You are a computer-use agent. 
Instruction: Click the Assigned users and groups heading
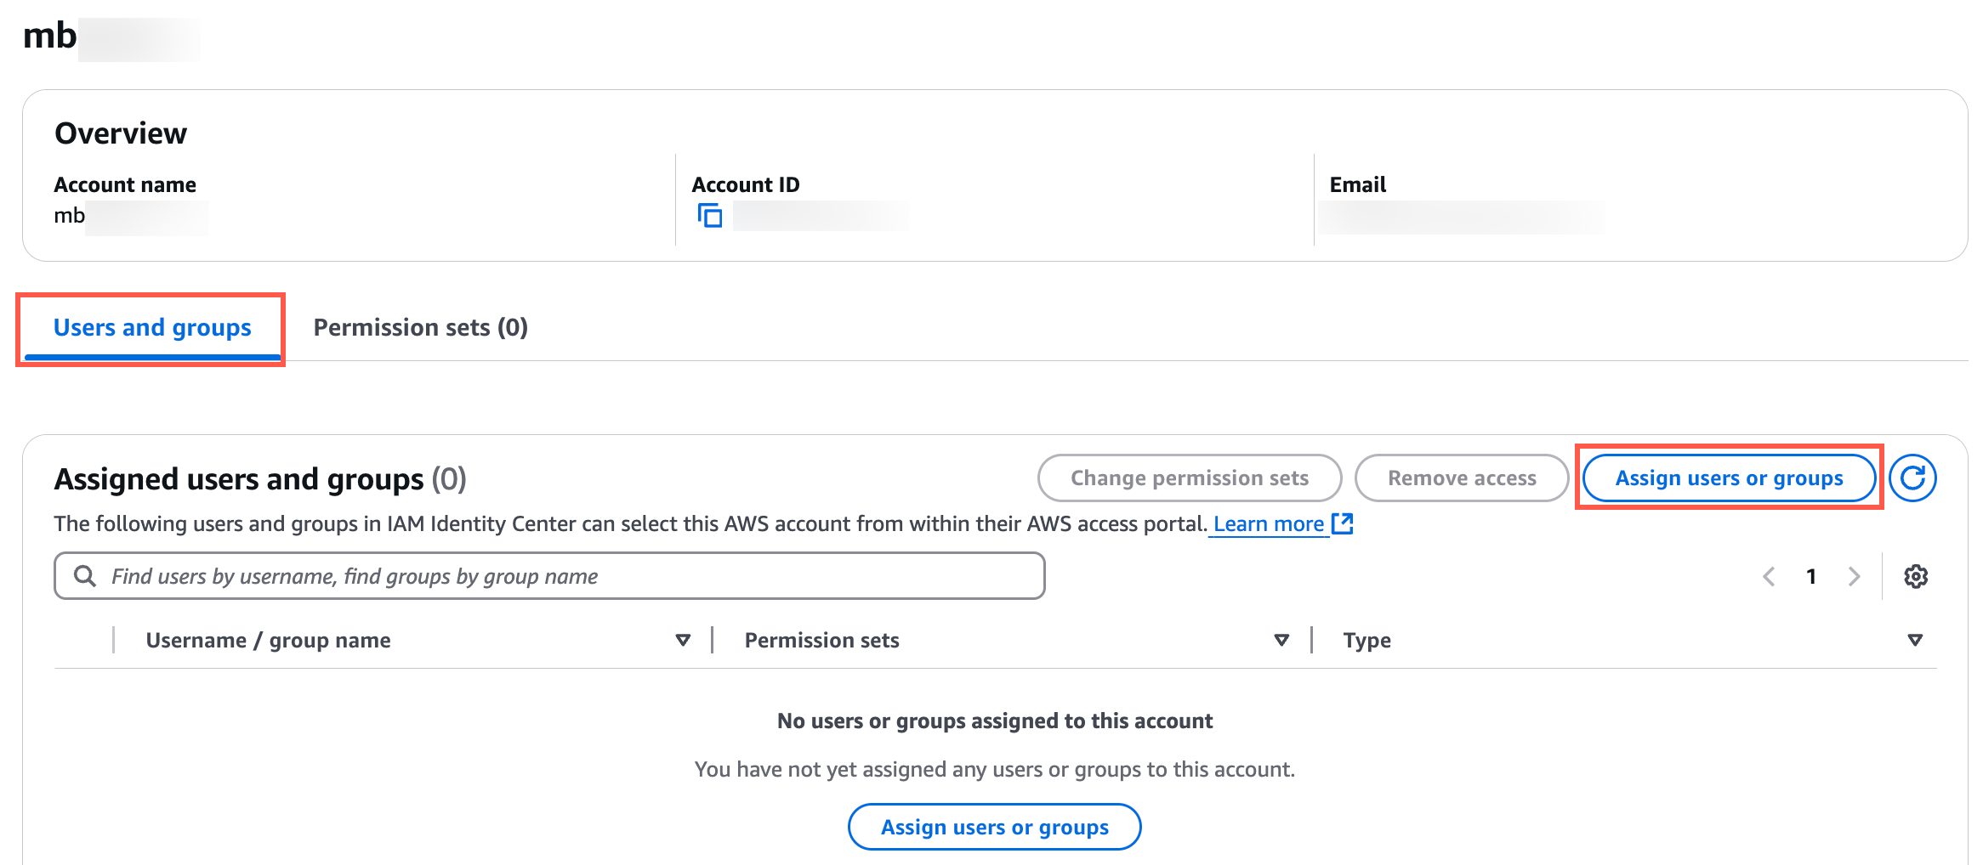pyautogui.click(x=260, y=480)
